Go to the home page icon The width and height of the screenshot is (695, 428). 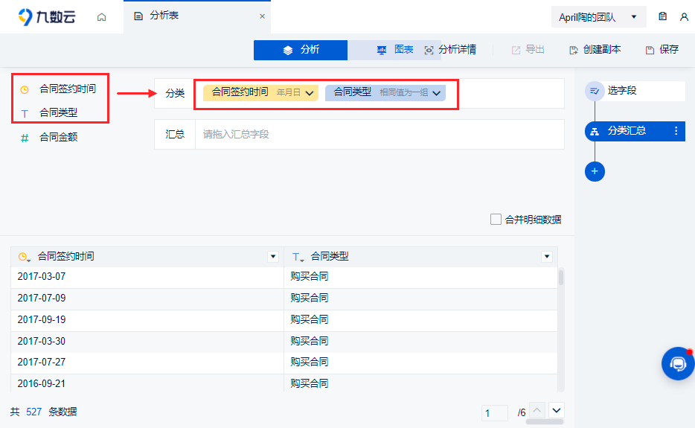coord(101,17)
